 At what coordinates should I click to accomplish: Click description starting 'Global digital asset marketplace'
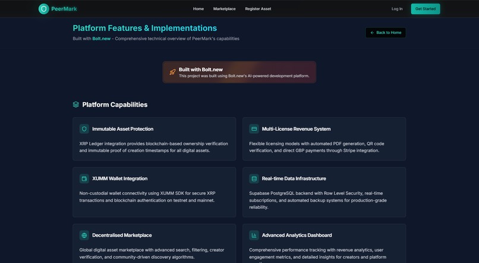click(x=152, y=253)
